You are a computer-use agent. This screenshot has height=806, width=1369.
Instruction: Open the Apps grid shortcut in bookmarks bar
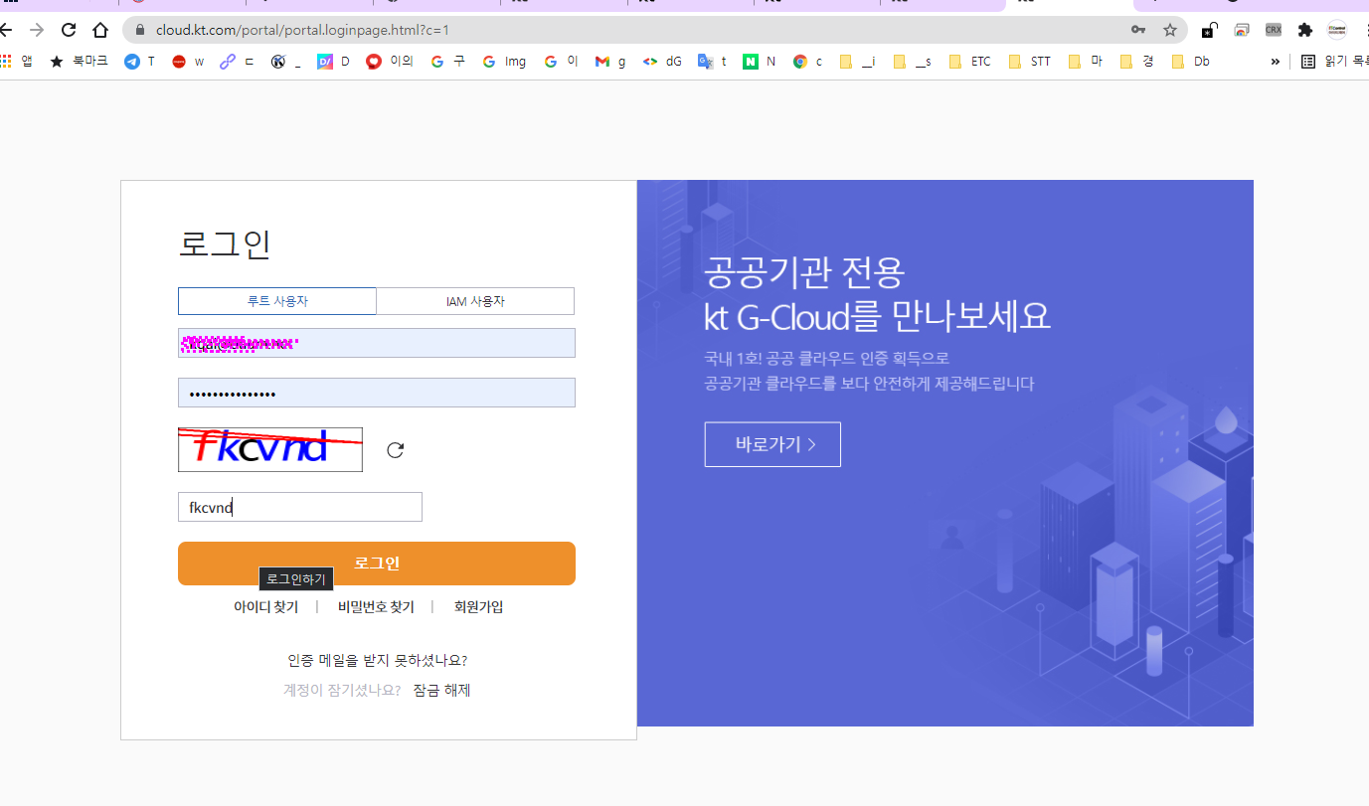pos(17,62)
